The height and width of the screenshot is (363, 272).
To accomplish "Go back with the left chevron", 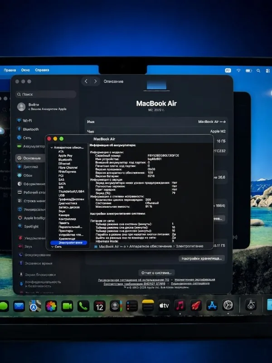I will (x=86, y=81).
